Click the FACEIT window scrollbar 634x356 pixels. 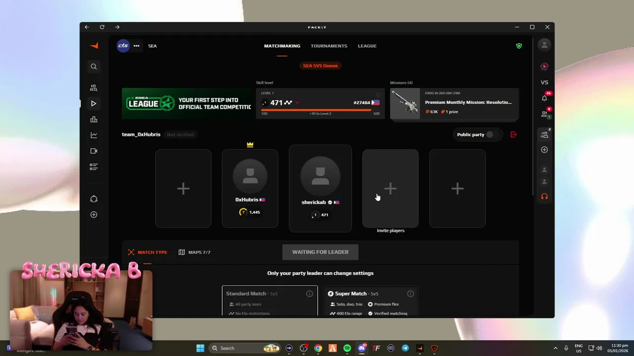click(x=533, y=115)
